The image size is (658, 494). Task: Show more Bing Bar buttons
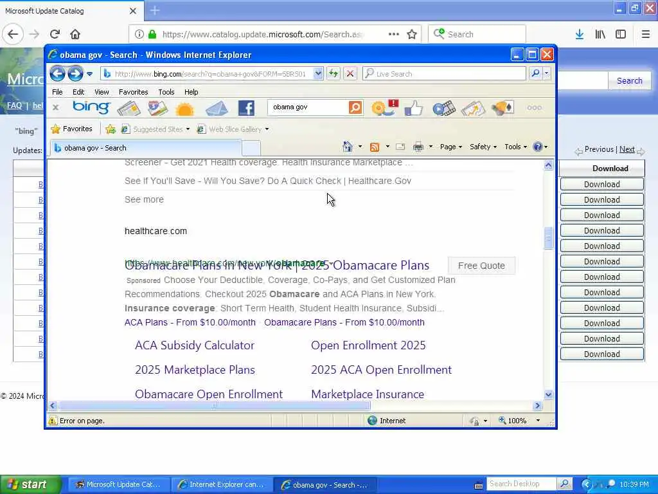pos(534,108)
